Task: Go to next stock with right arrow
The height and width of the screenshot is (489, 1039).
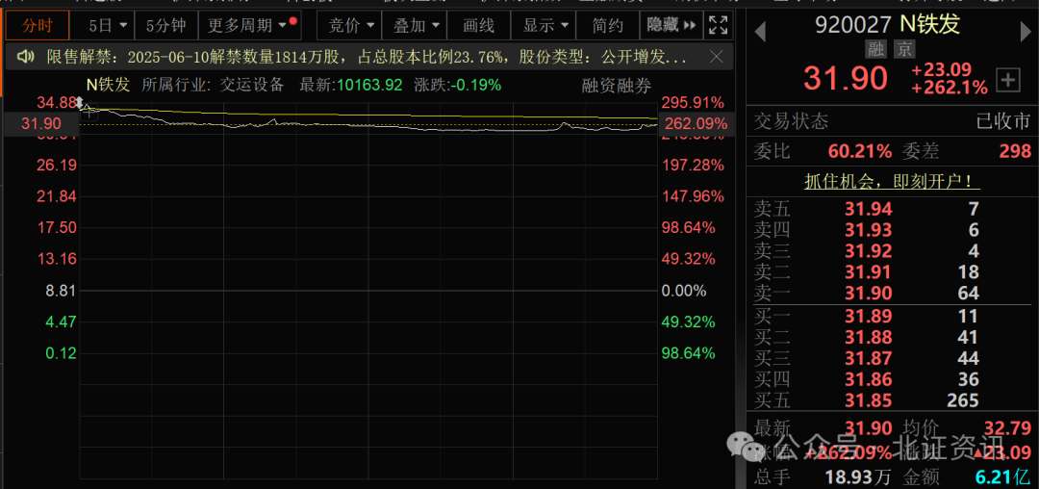Action: click(1026, 31)
